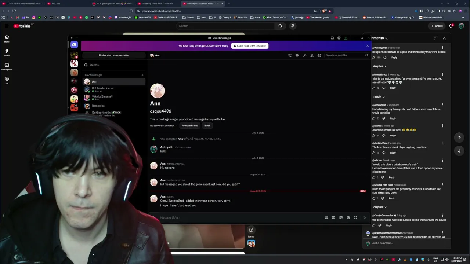Switch to 'AI is getting out of hand' tab
The height and width of the screenshot is (264, 470).
click(112, 4)
